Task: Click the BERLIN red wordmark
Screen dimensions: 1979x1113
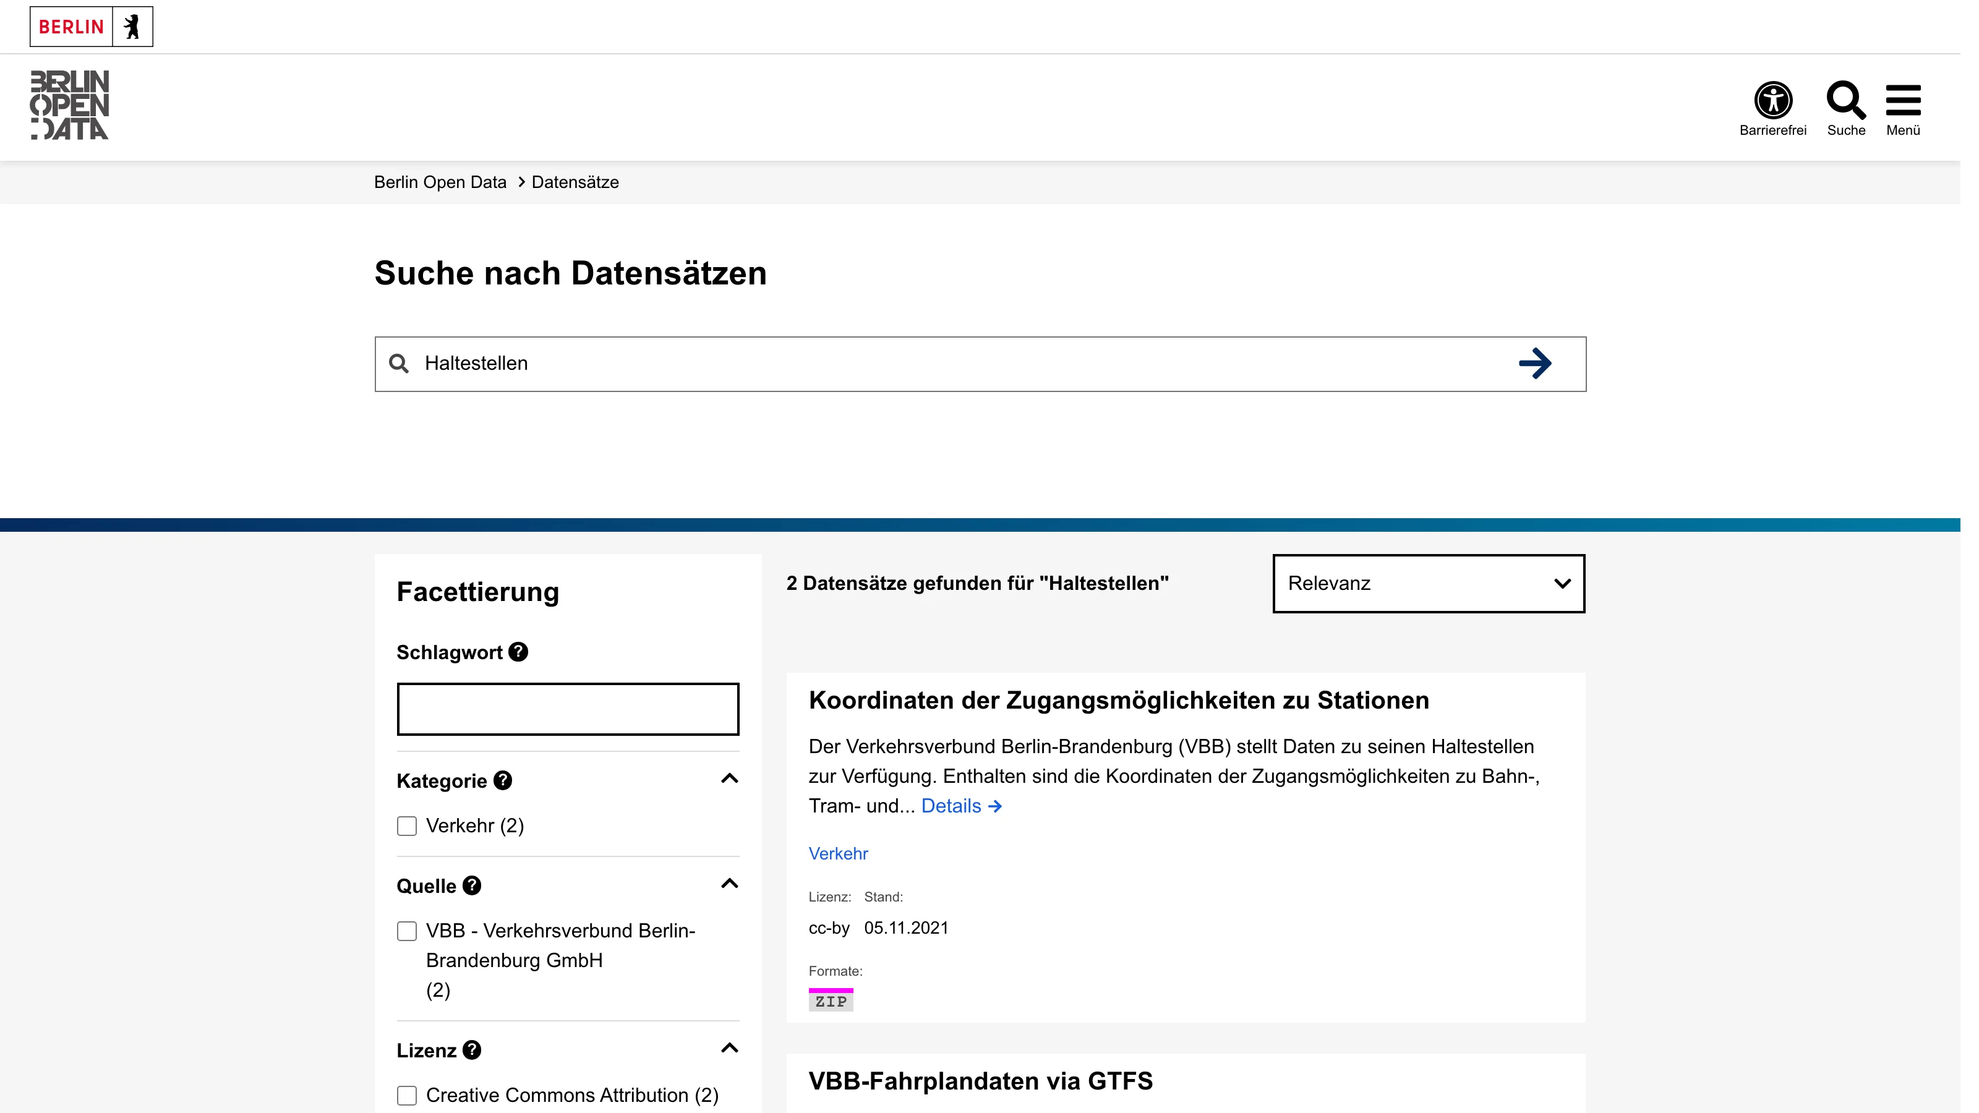Action: (x=72, y=27)
